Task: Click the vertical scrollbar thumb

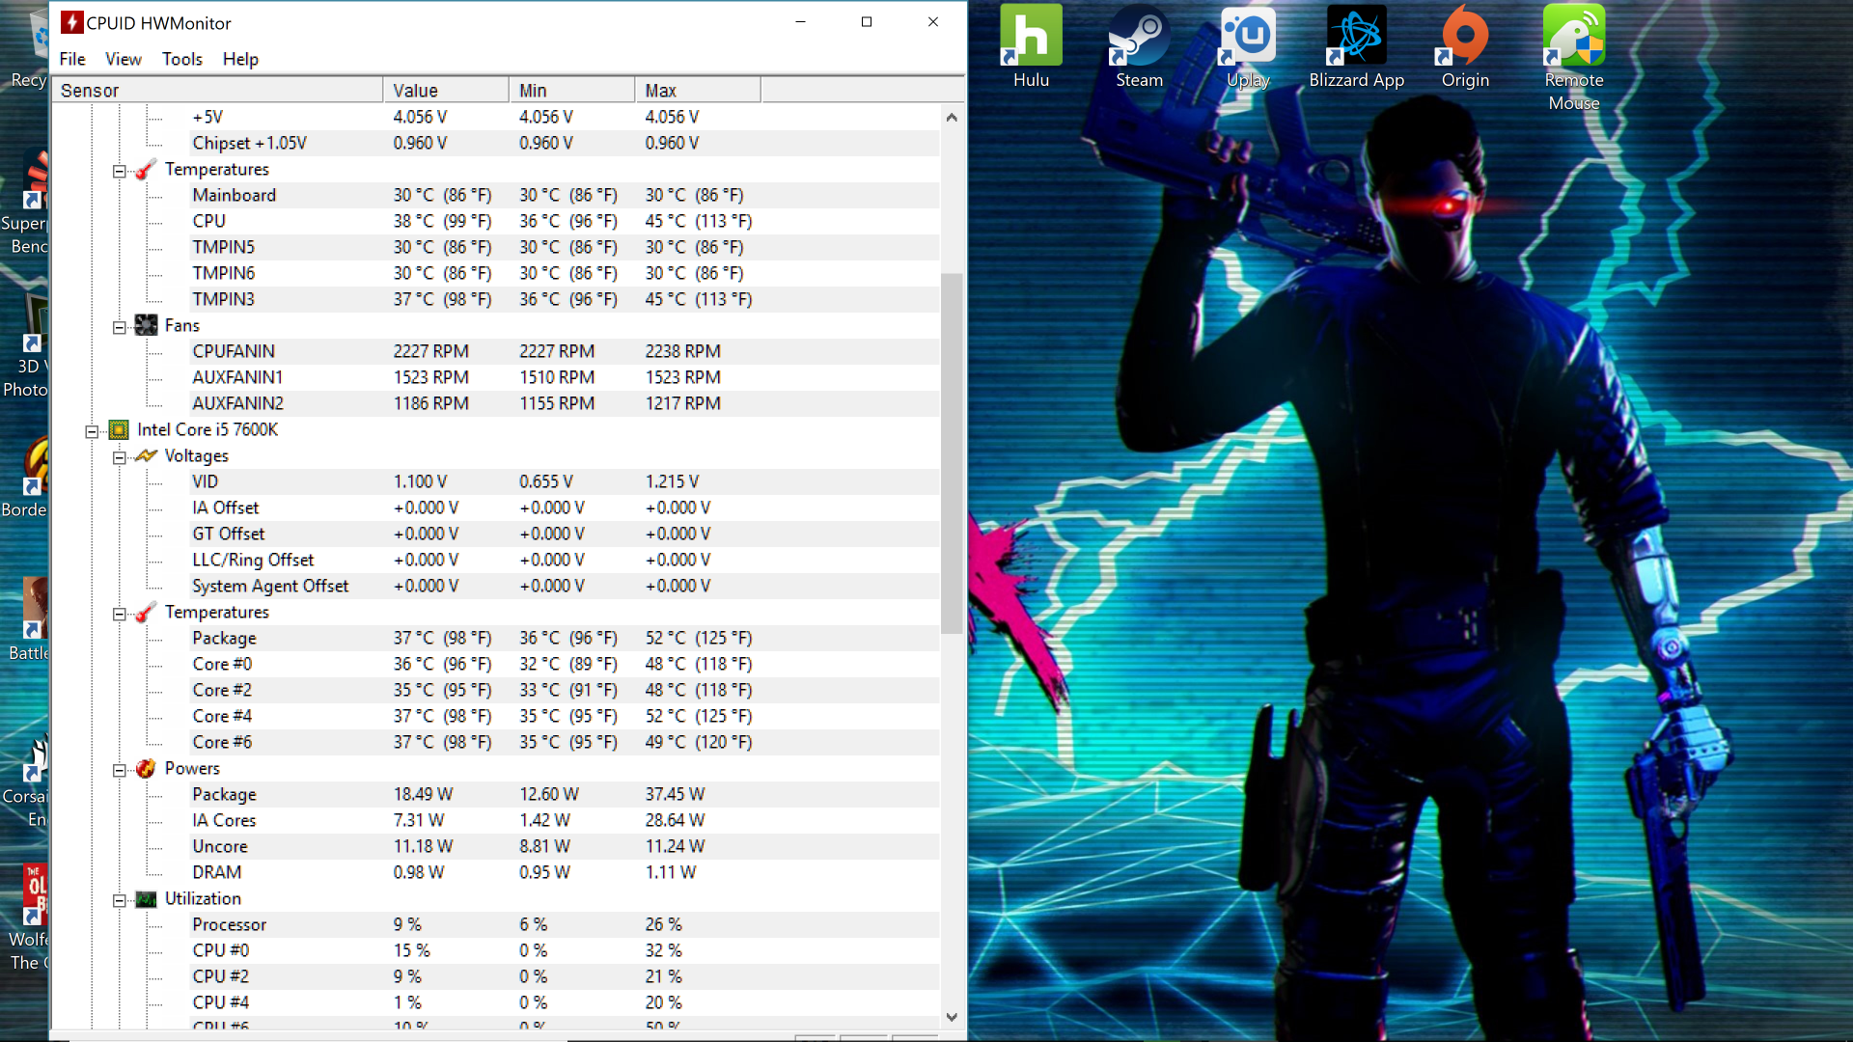Action: 952,453
